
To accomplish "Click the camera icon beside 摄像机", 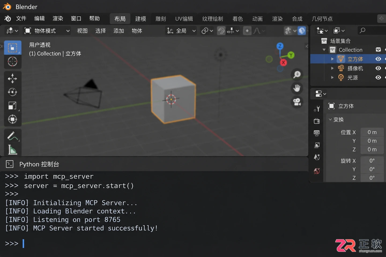I will [341, 68].
